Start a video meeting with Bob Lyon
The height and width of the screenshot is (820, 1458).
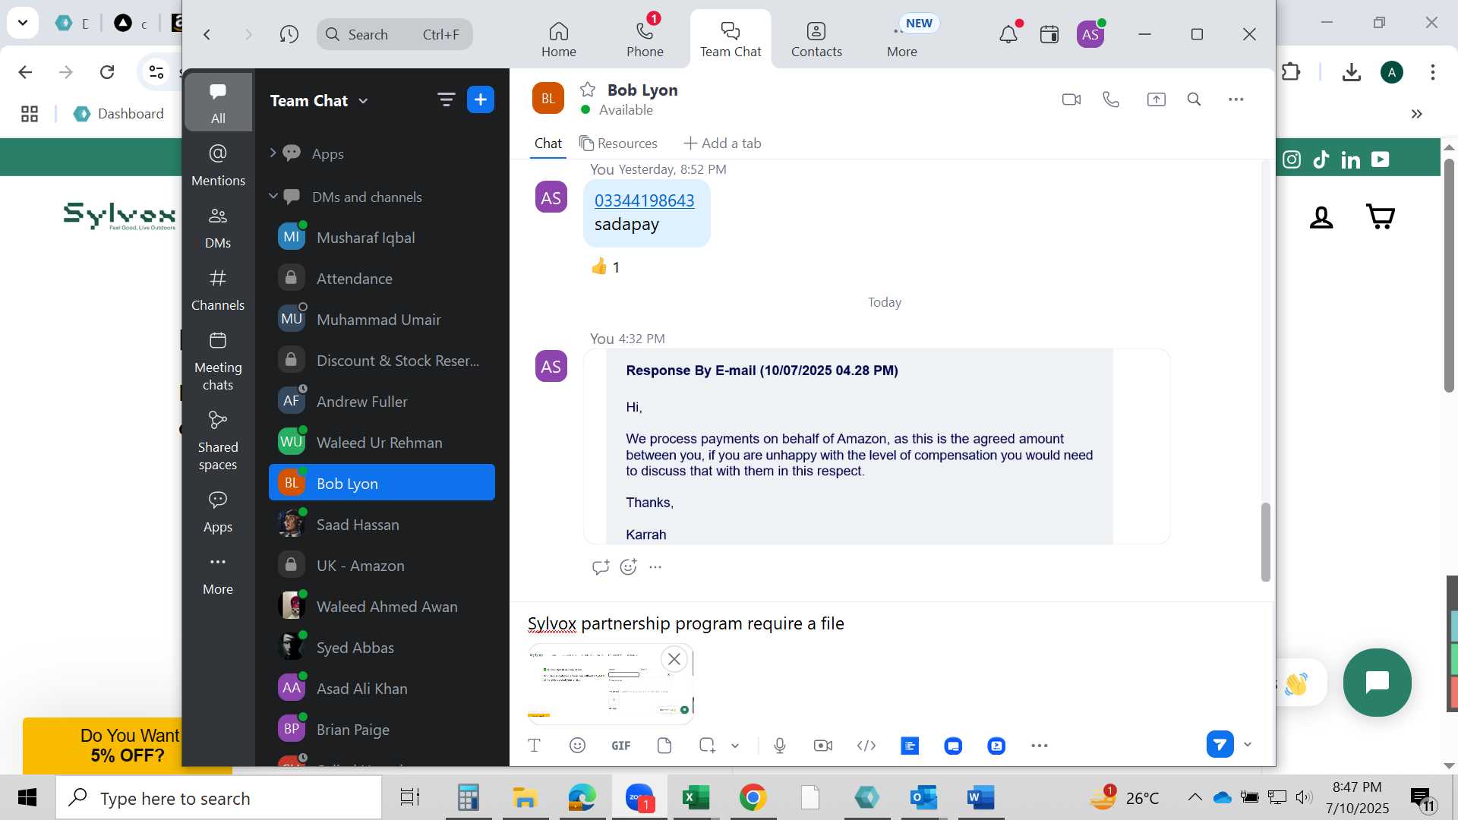1071,99
